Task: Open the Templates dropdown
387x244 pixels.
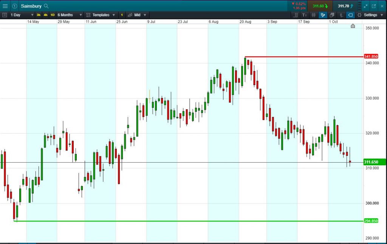Action: 101,15
